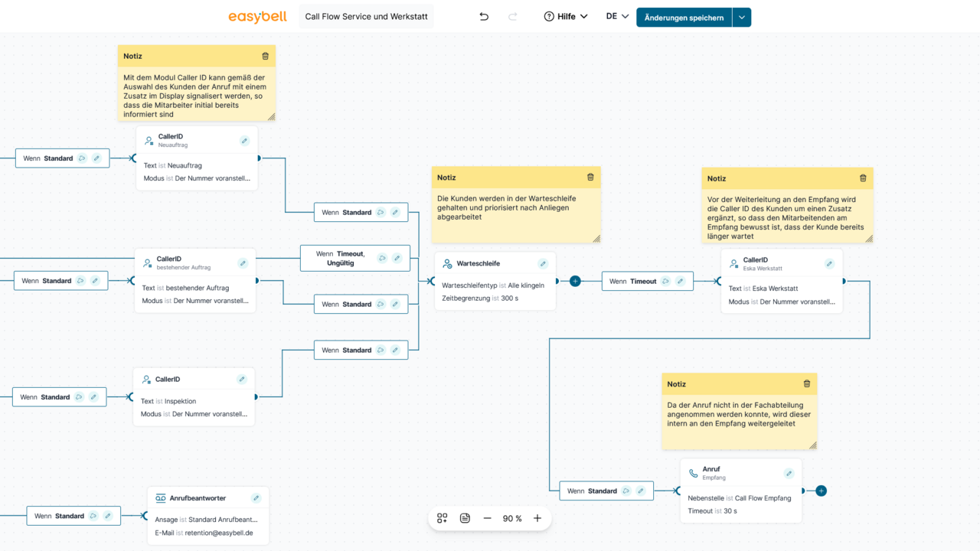Edit the Wenn Timeout, Ungültig condition

(397, 259)
